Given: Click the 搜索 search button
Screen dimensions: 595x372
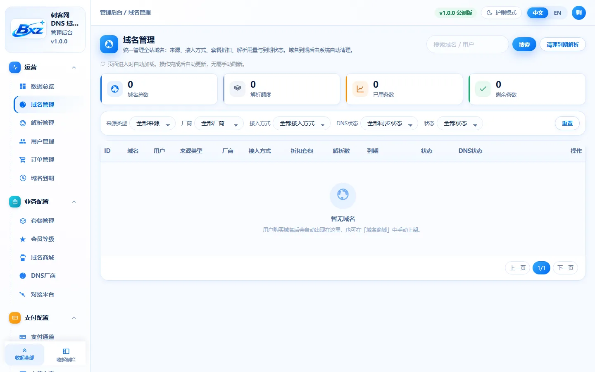Looking at the screenshot, I should point(524,45).
